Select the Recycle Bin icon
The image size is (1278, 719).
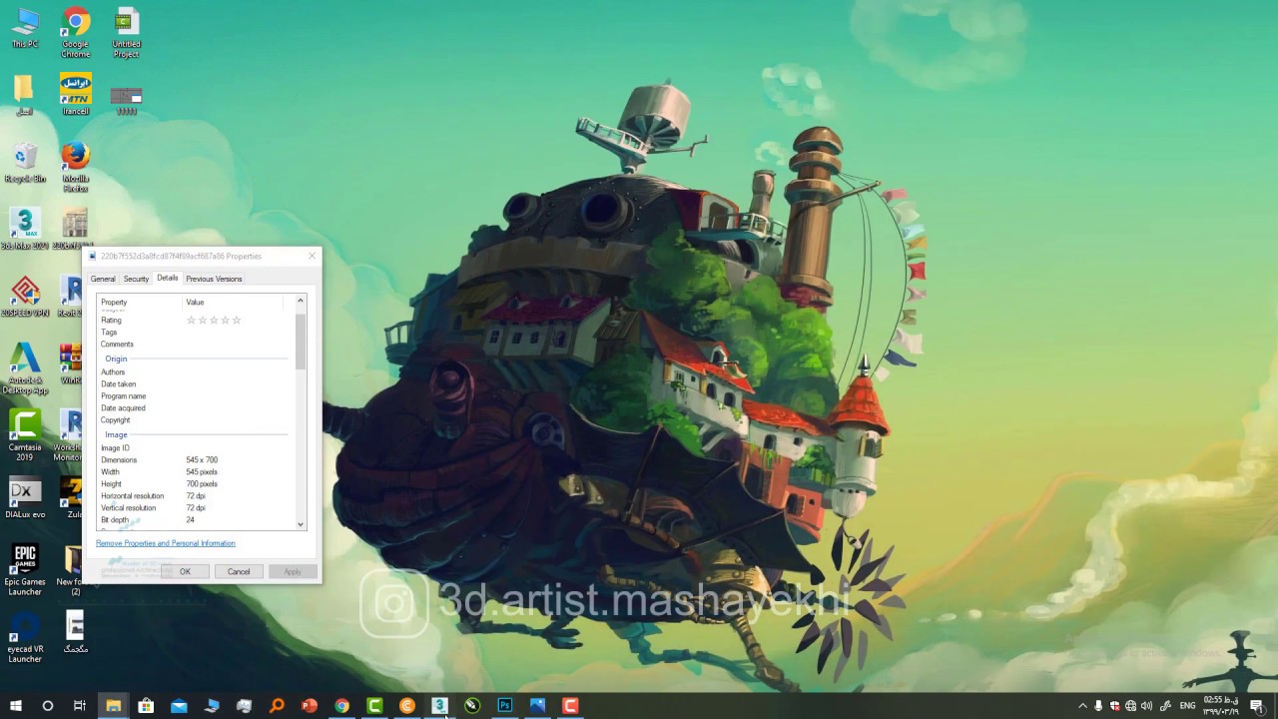[25, 162]
